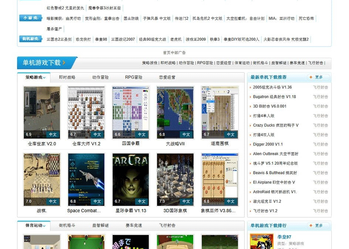Open 打猎4单人版 link
Viewport: 349px width, 249px height.
click(x=264, y=116)
